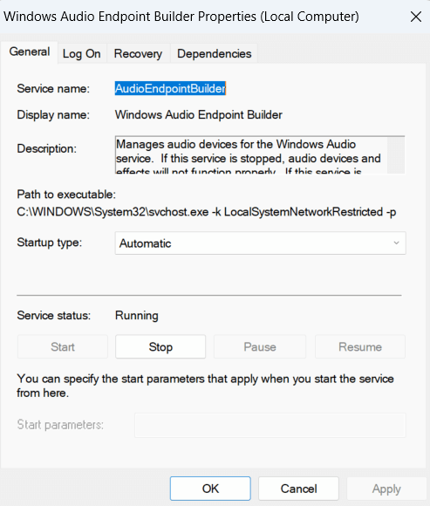This screenshot has height=506, width=430.
Task: Open the Recovery tab
Action: tap(138, 53)
